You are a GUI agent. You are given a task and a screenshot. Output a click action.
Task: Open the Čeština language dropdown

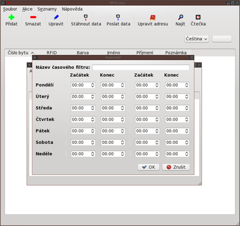(x=197, y=39)
